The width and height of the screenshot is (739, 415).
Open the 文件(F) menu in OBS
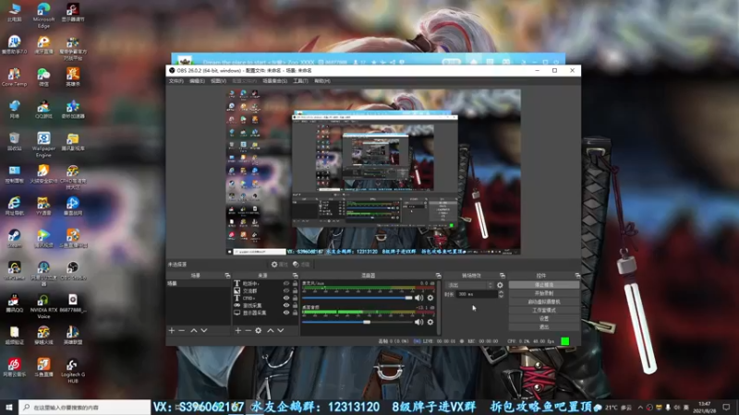point(176,81)
